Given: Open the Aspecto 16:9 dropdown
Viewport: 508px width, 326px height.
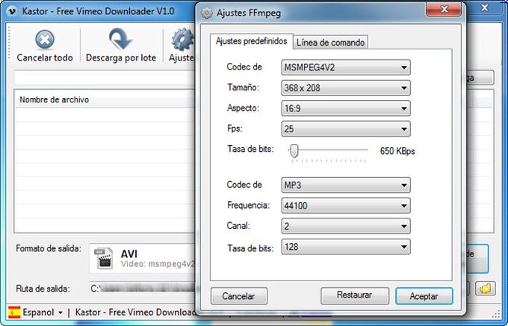Looking at the screenshot, I should click(x=346, y=108).
